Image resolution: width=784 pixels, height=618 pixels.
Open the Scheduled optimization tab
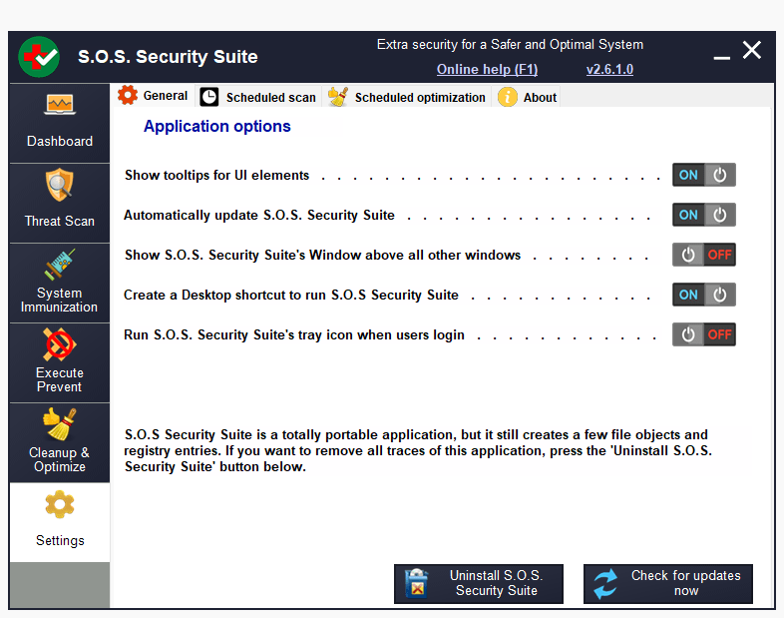click(407, 97)
